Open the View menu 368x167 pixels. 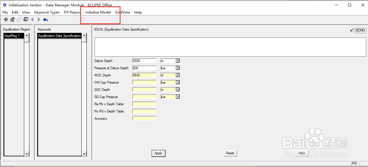(26, 12)
